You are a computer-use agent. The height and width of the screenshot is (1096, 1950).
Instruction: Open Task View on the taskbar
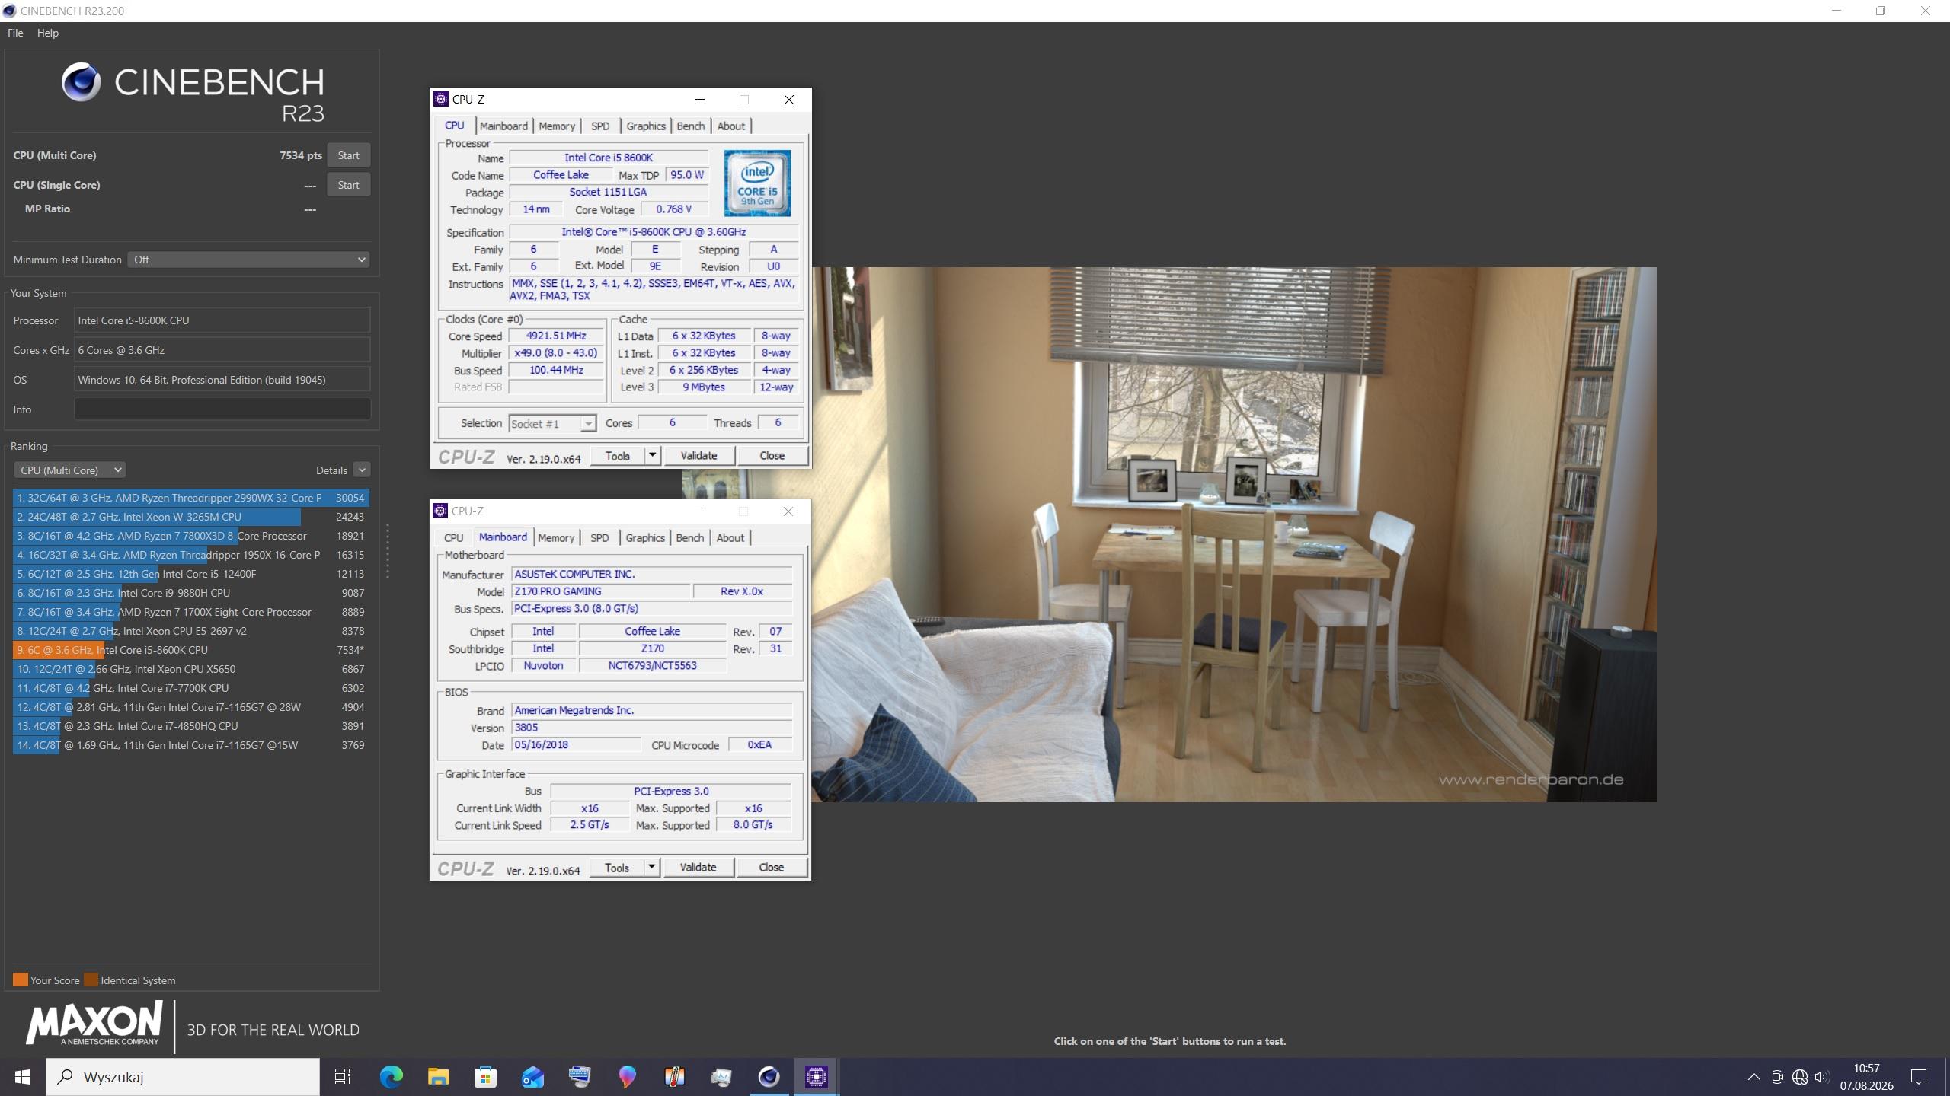pos(343,1077)
